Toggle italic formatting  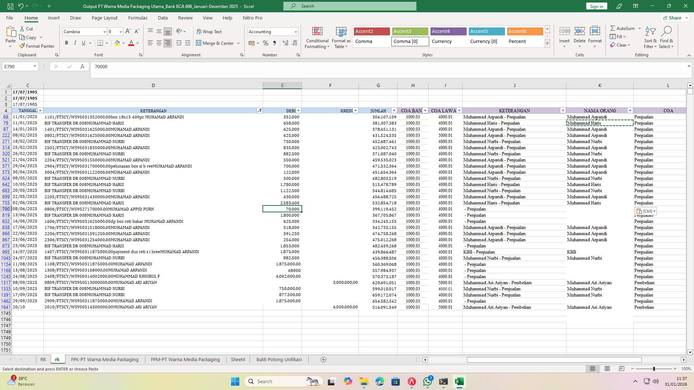pos(75,43)
